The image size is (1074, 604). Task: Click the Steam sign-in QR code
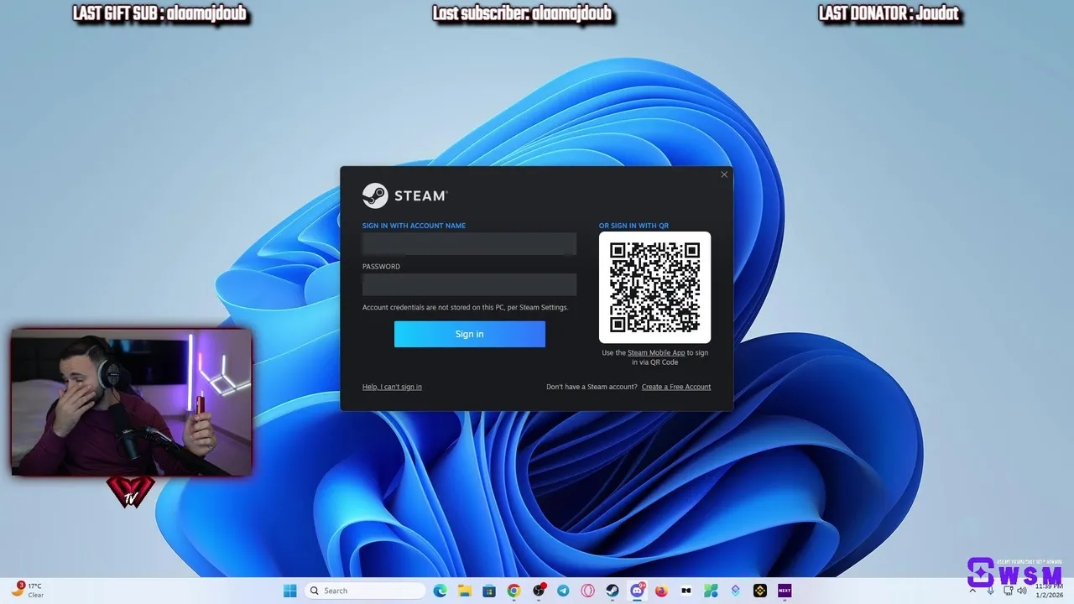654,288
